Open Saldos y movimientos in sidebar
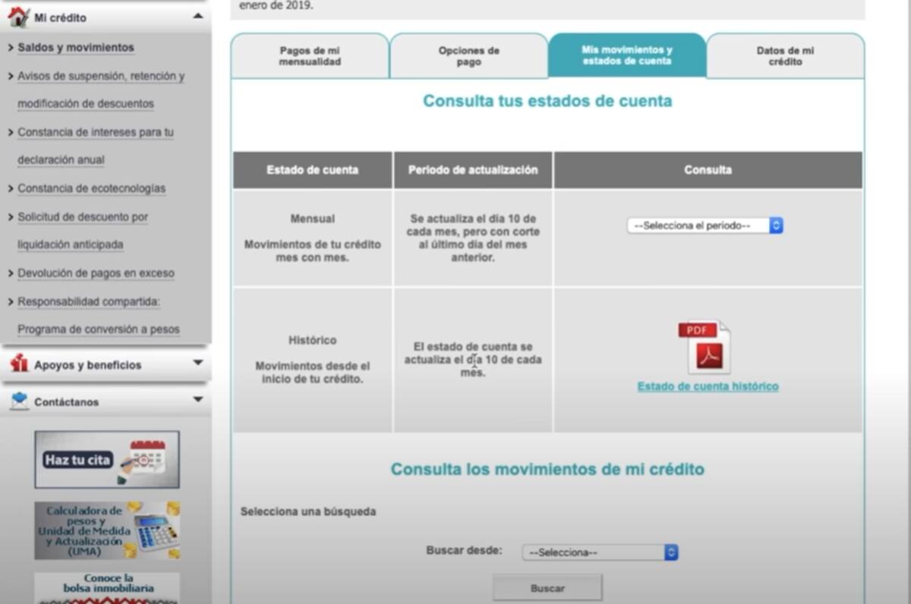This screenshot has width=911, height=604. 76,48
